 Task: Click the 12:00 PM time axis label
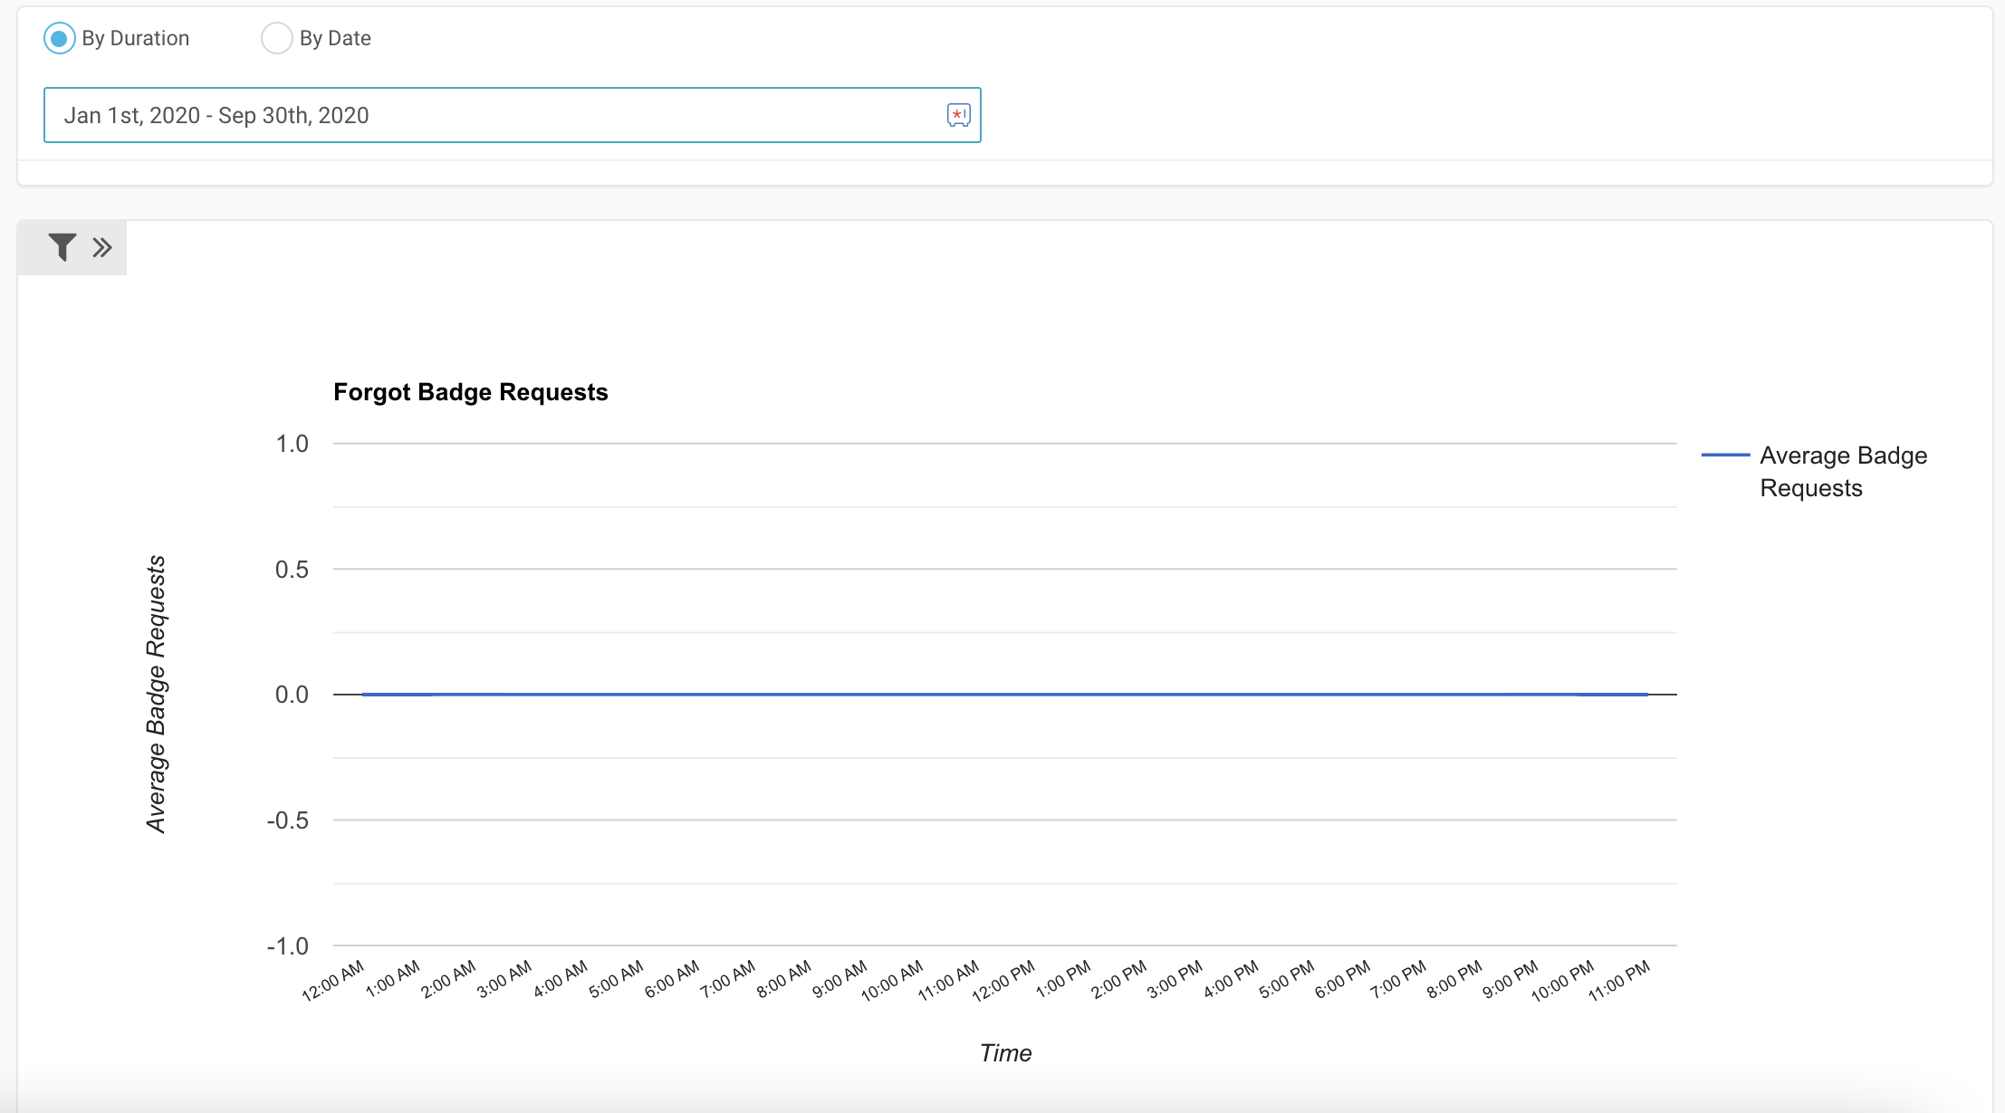point(1003,982)
